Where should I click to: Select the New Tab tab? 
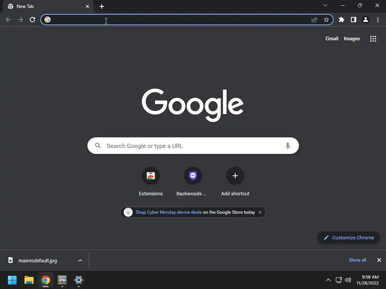[x=48, y=6]
